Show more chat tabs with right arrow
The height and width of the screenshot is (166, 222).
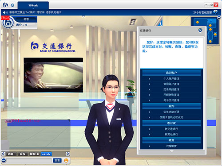click(67, 154)
